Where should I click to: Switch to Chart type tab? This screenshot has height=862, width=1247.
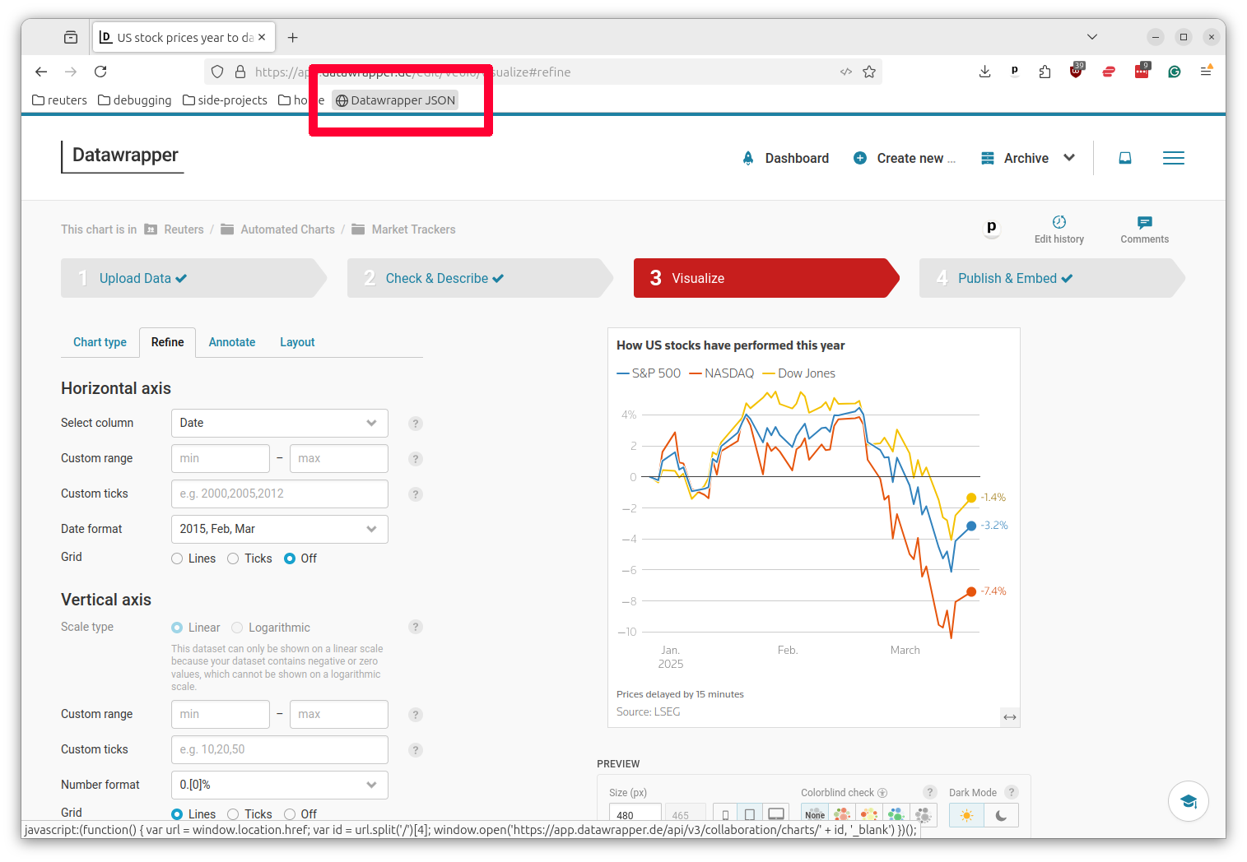tap(100, 342)
